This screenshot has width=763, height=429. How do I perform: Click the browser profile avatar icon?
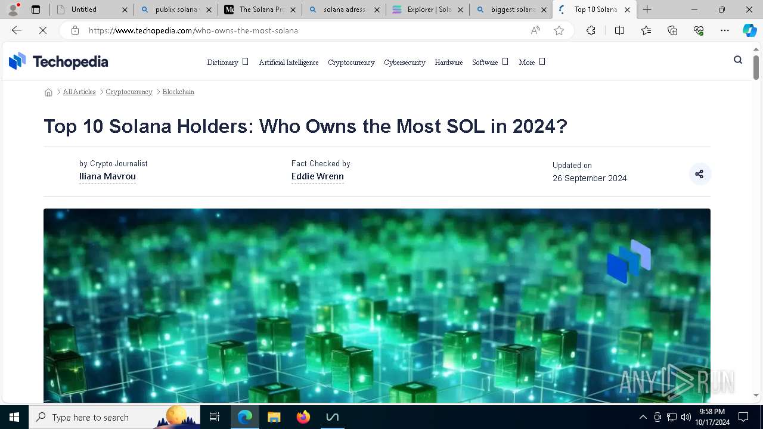point(13,10)
